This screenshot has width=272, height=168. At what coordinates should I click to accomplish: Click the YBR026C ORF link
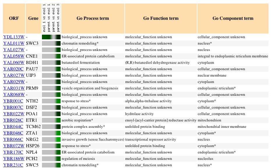pos(13,120)
